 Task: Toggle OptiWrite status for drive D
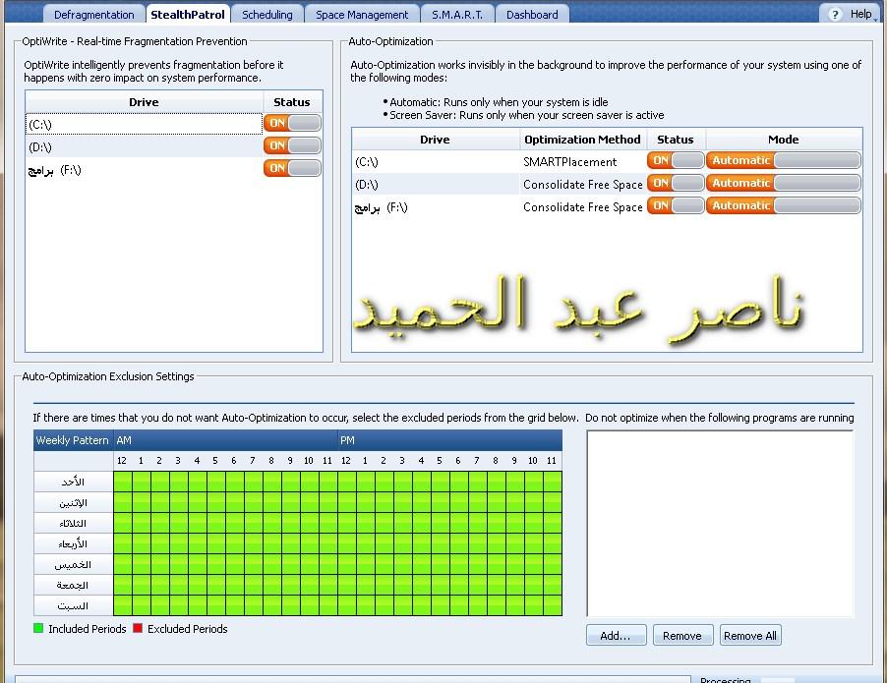point(292,145)
